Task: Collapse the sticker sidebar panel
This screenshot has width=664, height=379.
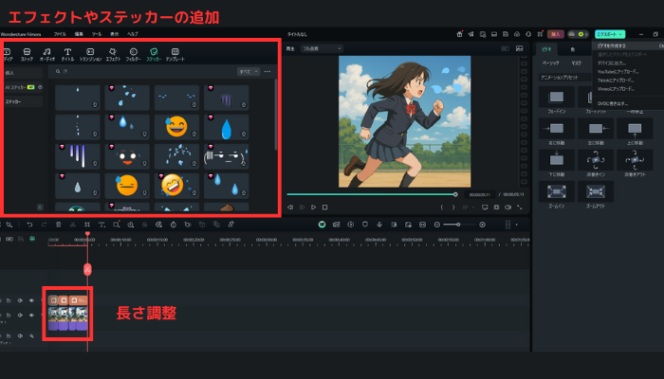Action: [40, 207]
